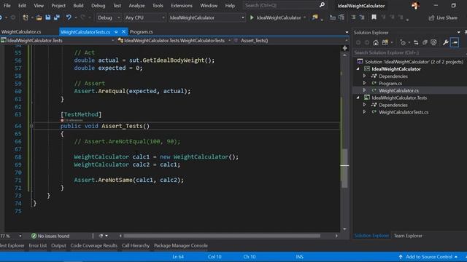Click Collapse All icon in Solution Explorer
Viewport: 467px width, 262px height.
(x=425, y=43)
